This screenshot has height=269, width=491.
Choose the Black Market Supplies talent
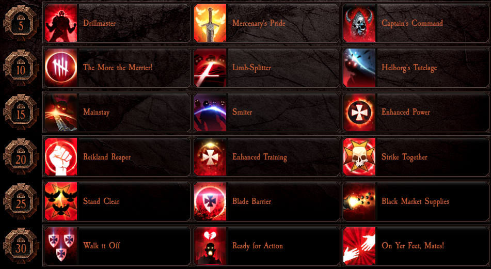point(416,201)
